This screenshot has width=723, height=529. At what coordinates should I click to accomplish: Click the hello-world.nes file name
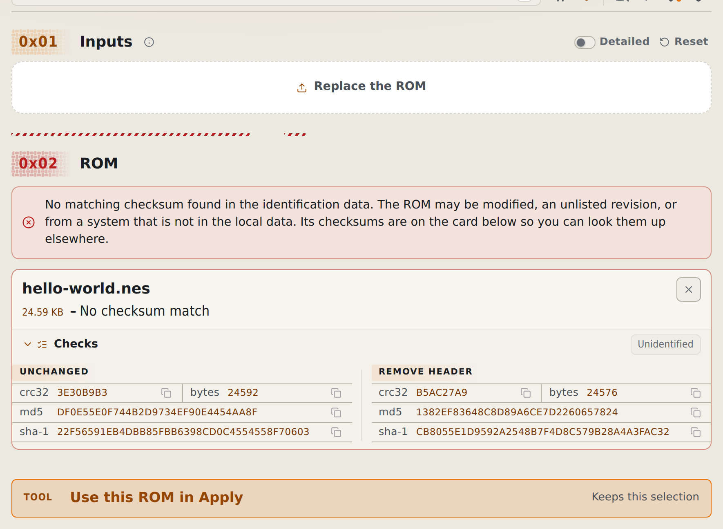pos(86,288)
